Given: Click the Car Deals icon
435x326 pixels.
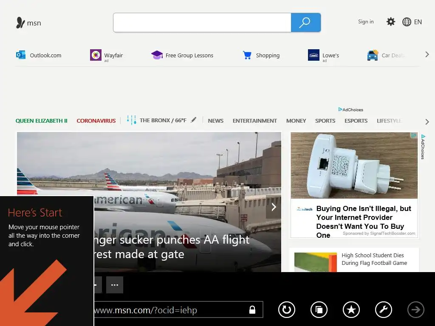Looking at the screenshot, I should [373, 55].
